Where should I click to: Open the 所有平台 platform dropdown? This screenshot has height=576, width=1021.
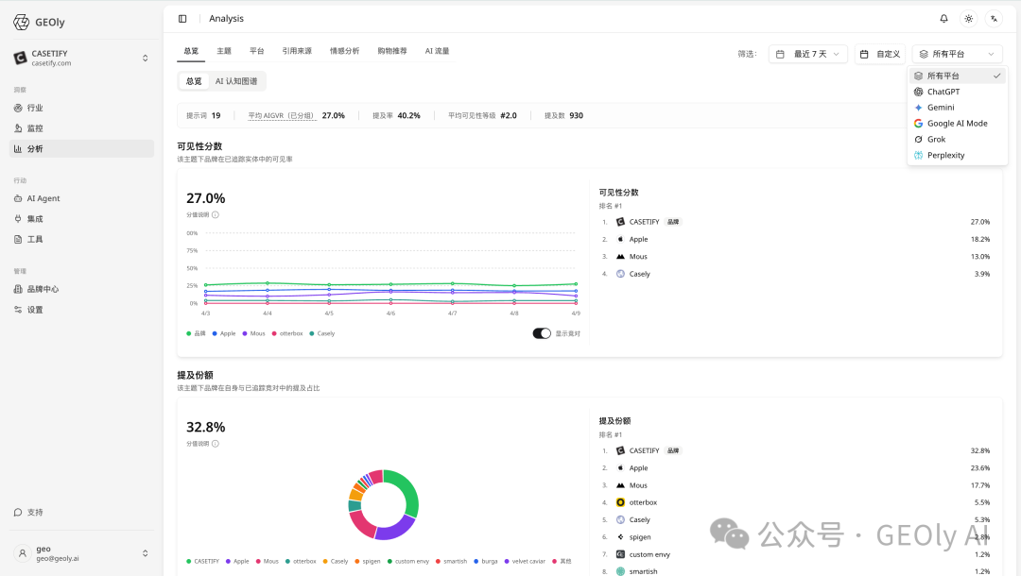tap(957, 54)
